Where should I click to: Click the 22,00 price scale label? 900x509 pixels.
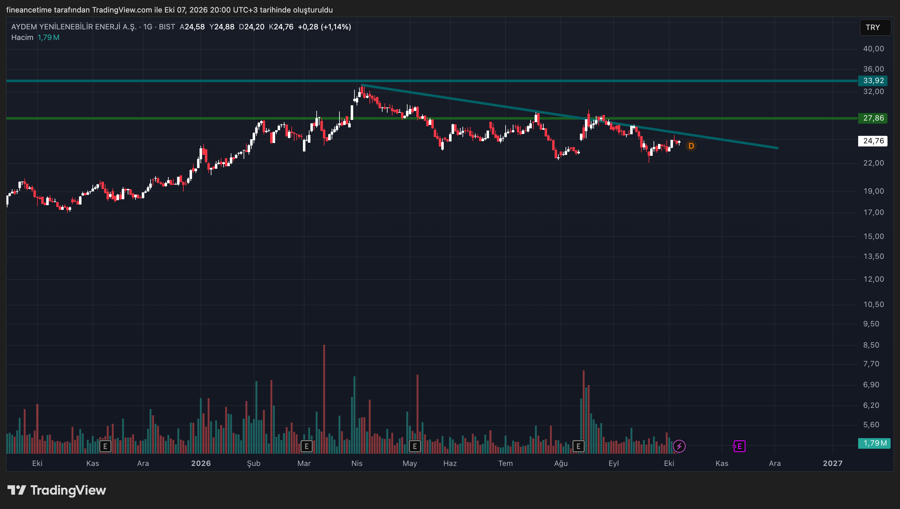[873, 163]
